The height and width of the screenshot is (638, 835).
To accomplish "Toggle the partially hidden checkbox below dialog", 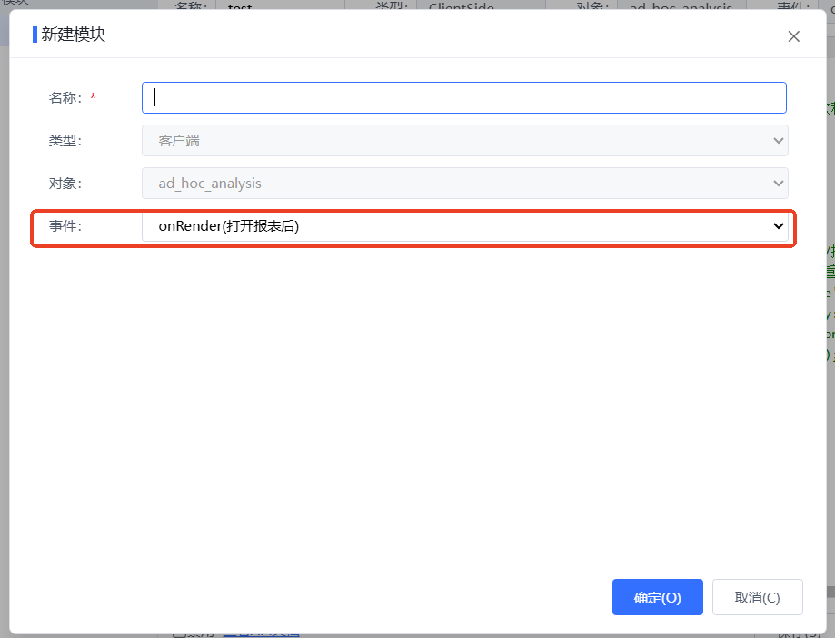I will click(179, 633).
